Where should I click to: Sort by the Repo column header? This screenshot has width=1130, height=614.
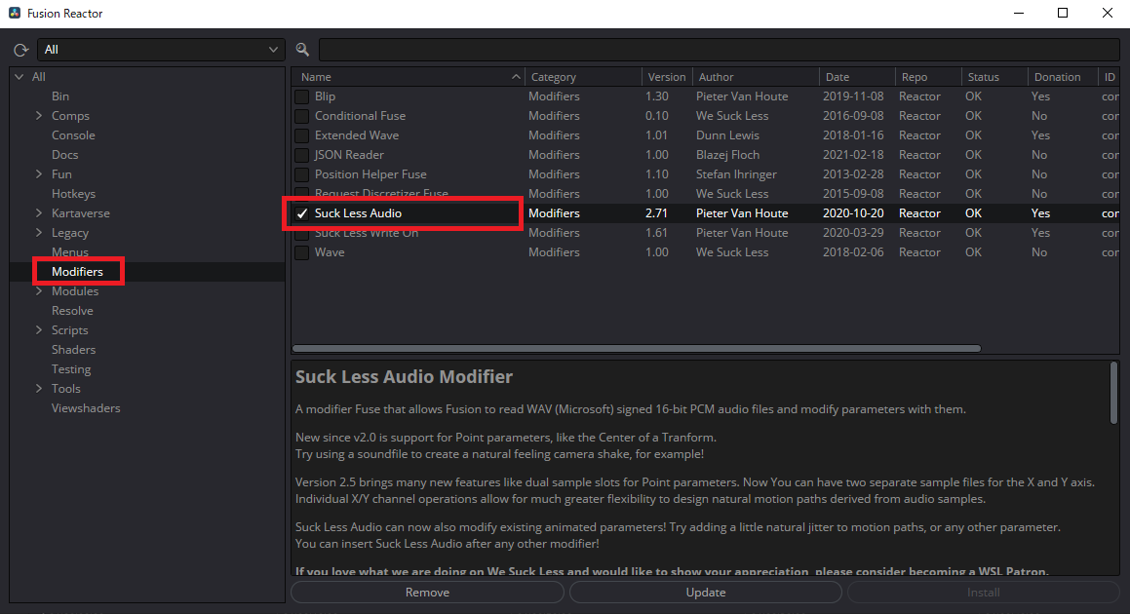coord(928,77)
